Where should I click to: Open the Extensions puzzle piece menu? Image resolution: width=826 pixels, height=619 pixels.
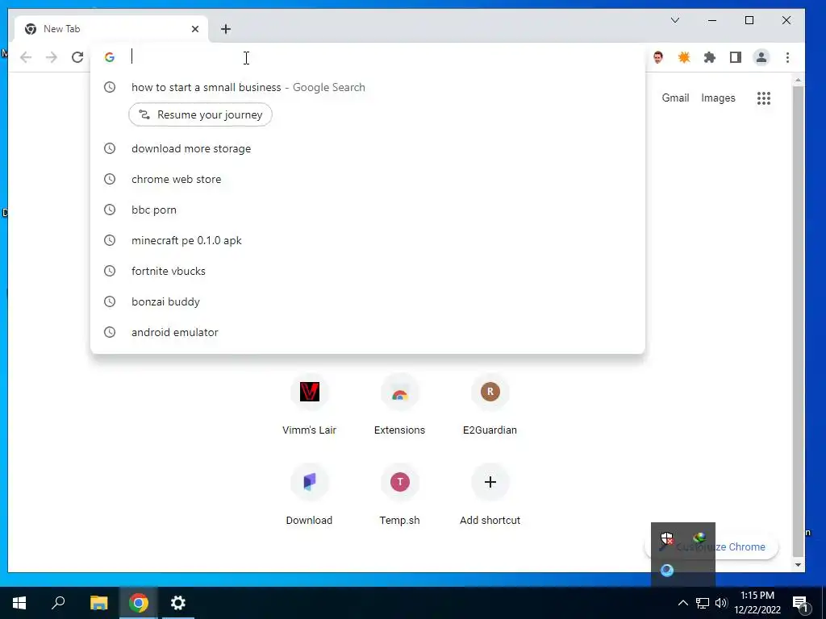[710, 57]
